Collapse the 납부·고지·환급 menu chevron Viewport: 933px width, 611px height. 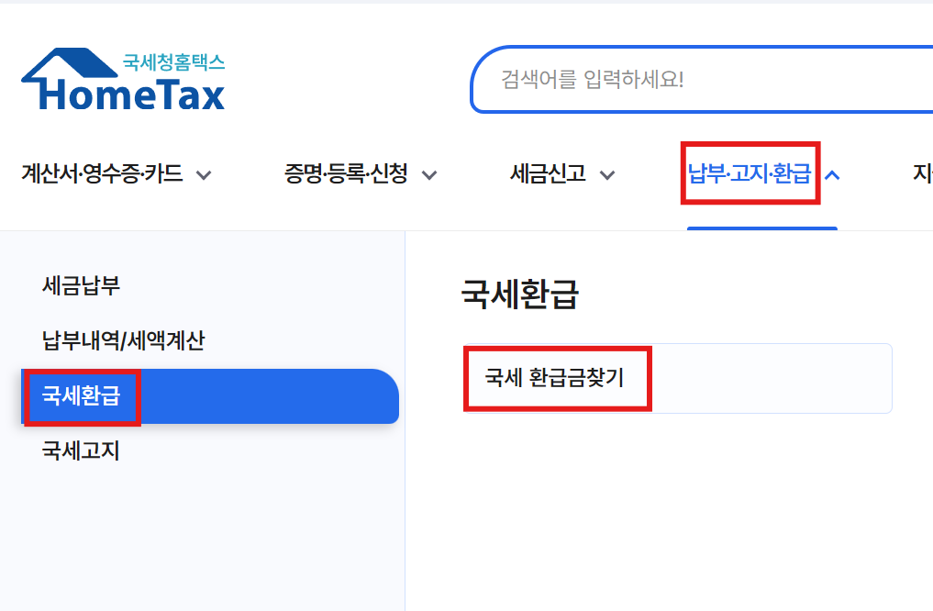pos(833,173)
